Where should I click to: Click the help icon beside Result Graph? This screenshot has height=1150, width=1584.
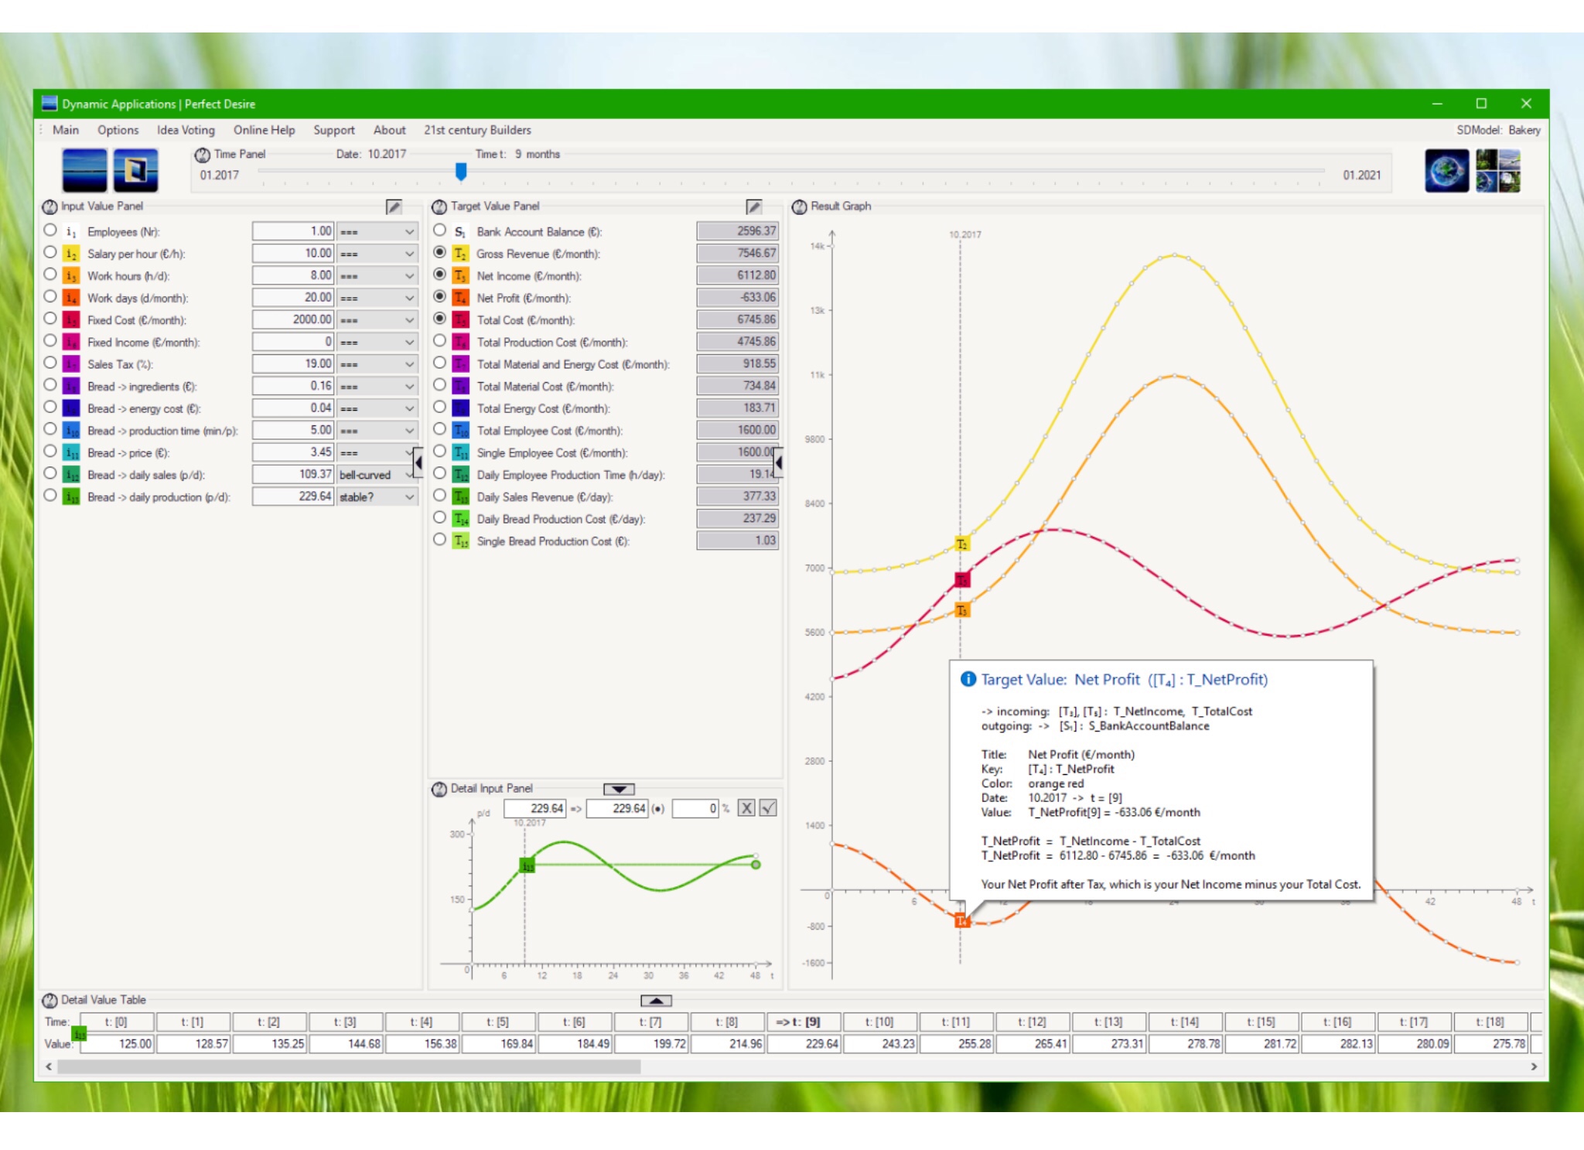800,206
